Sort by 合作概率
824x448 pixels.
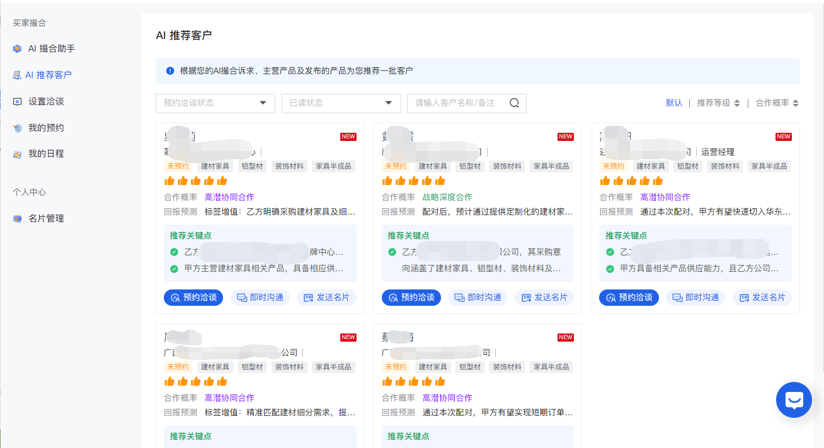click(x=777, y=103)
